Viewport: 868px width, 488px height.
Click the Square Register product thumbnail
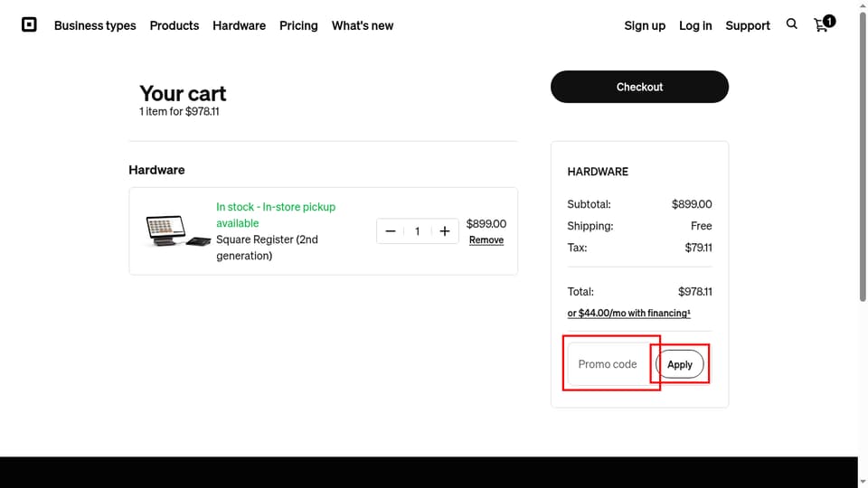coord(178,231)
